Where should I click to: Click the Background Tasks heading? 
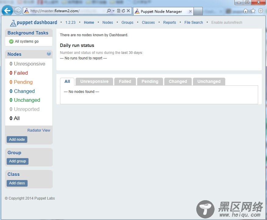28,33
